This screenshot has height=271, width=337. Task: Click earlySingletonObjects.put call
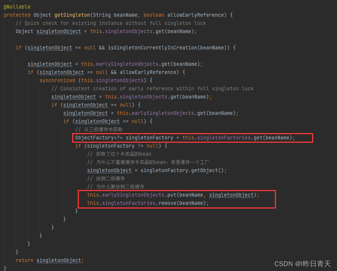click(x=173, y=195)
